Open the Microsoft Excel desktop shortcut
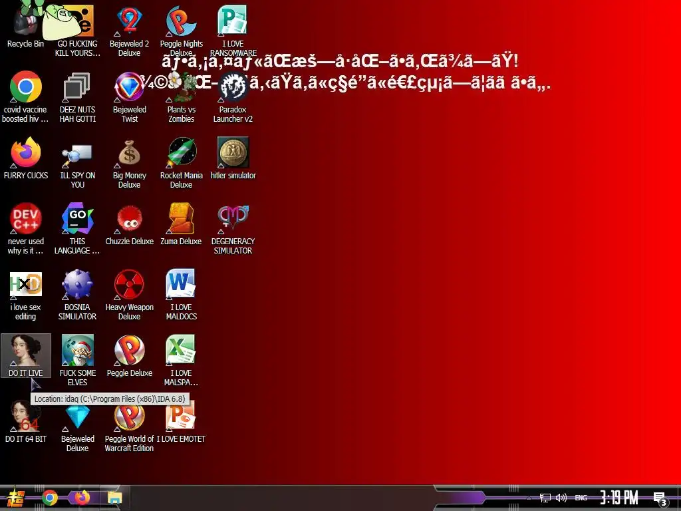The image size is (681, 511). pyautogui.click(x=181, y=360)
